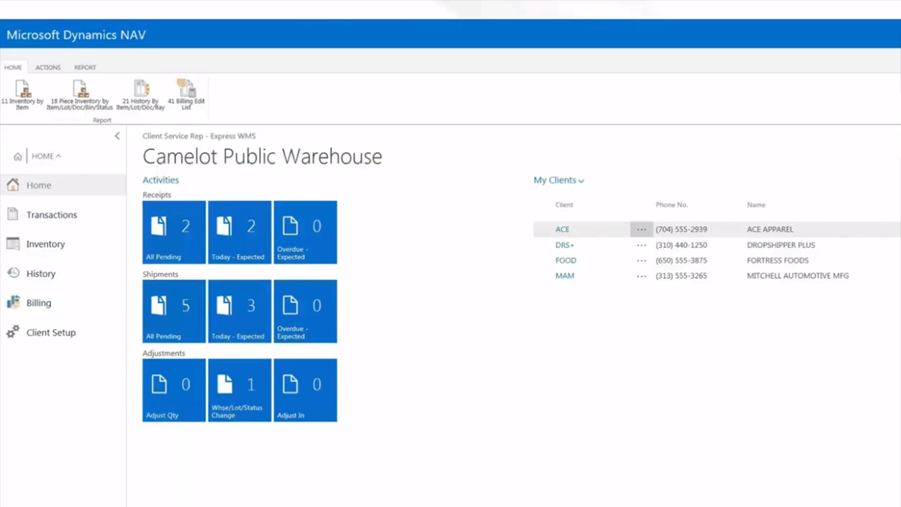Open the ellipsis menu for MAM client

(641, 276)
